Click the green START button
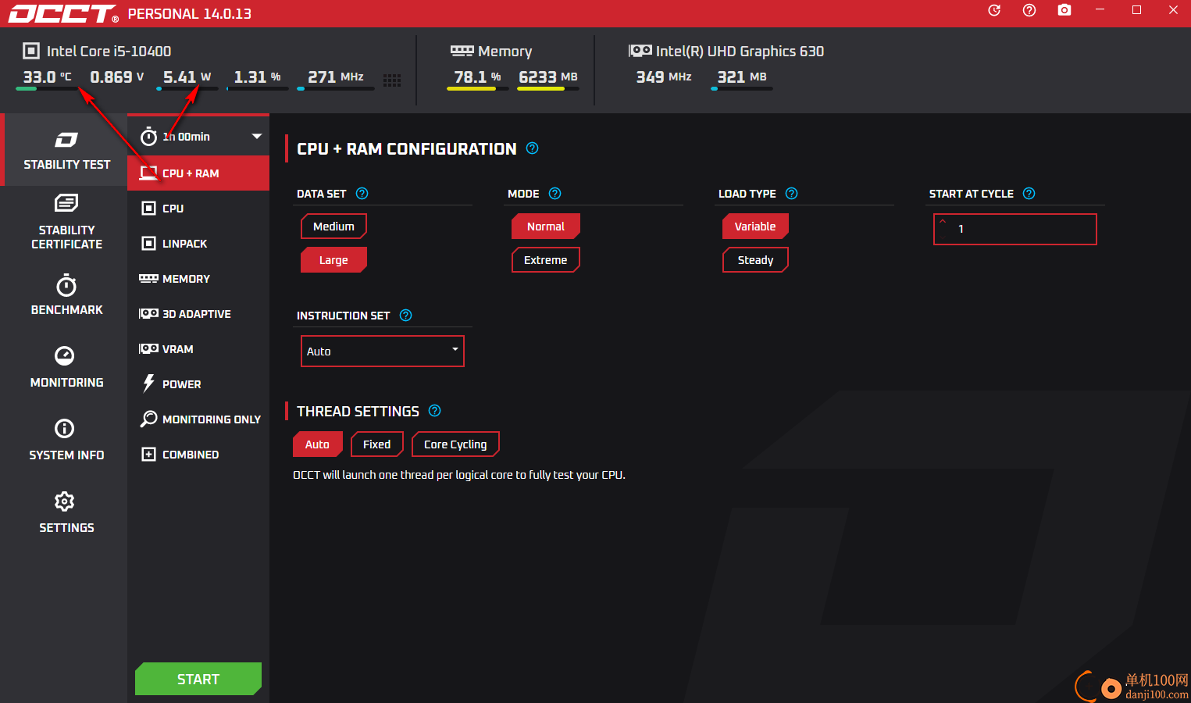This screenshot has height=703, width=1191. pyautogui.click(x=198, y=679)
